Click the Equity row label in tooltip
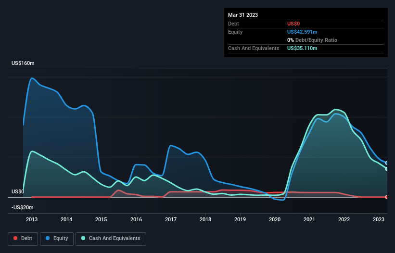The height and width of the screenshot is (253, 395). pyautogui.click(x=235, y=32)
